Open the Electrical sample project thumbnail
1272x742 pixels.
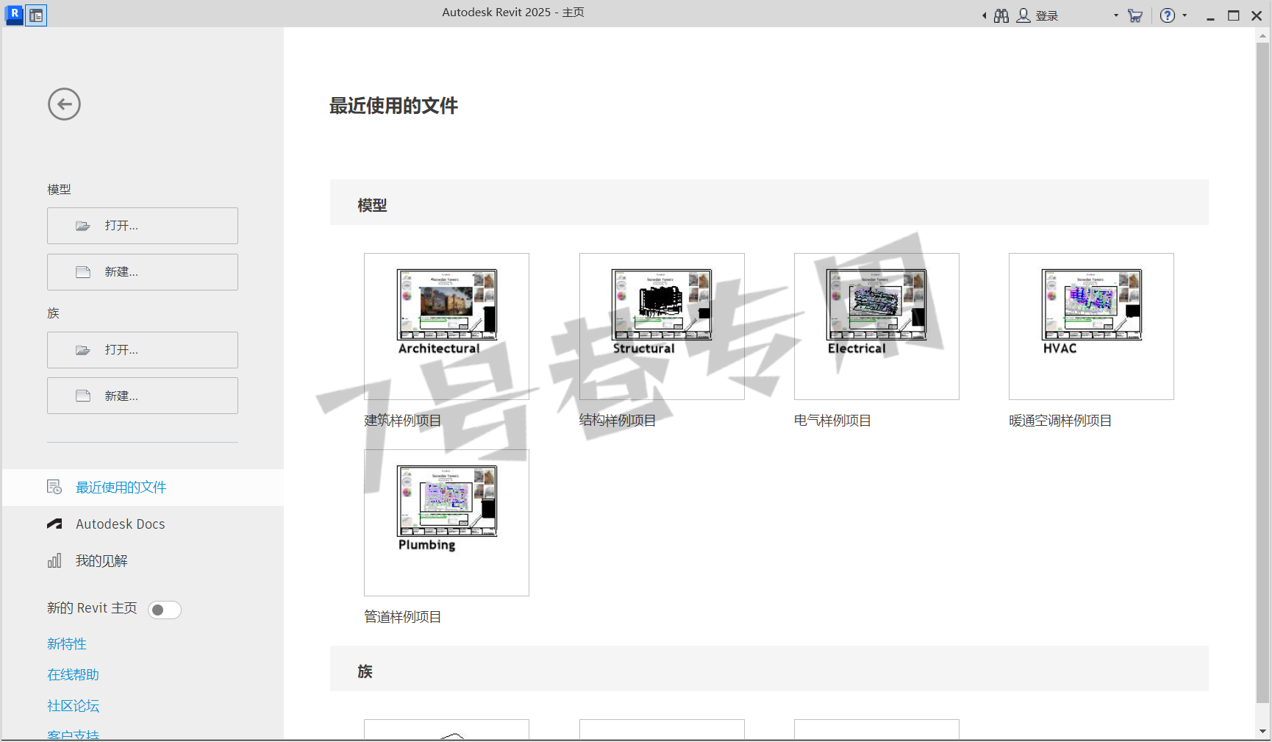[876, 327]
